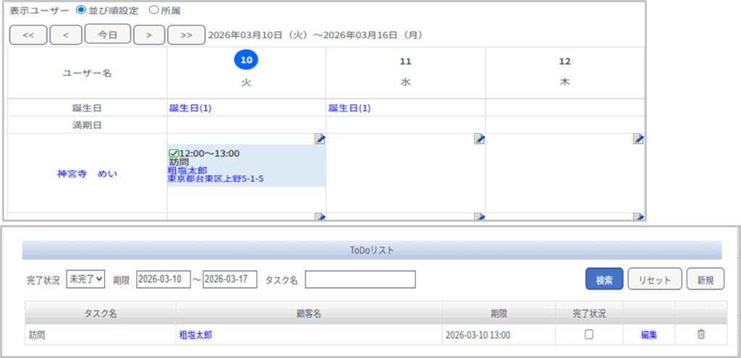Select the 並び順設定 radio button
Image resolution: width=741 pixels, height=358 pixels.
tap(80, 10)
